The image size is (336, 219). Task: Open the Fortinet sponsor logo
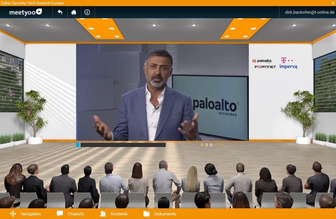pyautogui.click(x=265, y=67)
